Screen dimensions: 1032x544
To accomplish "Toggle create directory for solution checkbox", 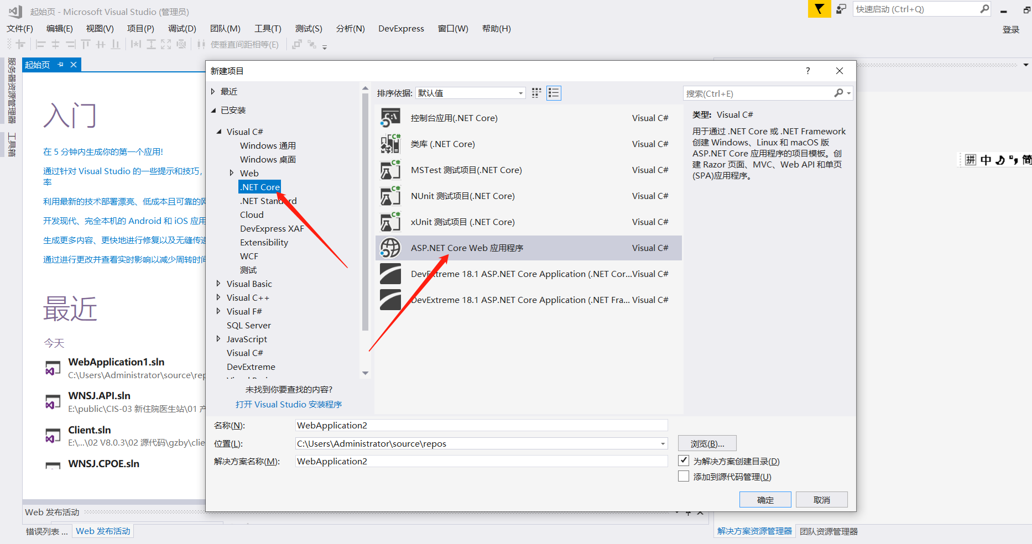I will coord(684,461).
